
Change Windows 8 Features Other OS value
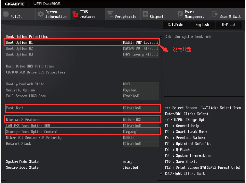pos(141,120)
